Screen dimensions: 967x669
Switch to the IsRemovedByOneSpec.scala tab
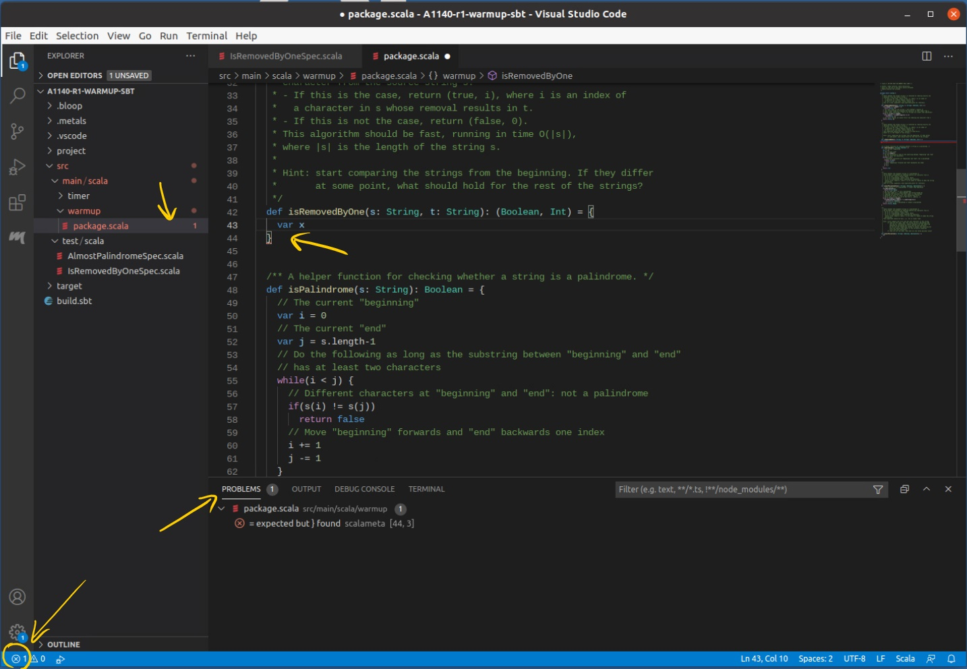click(285, 56)
